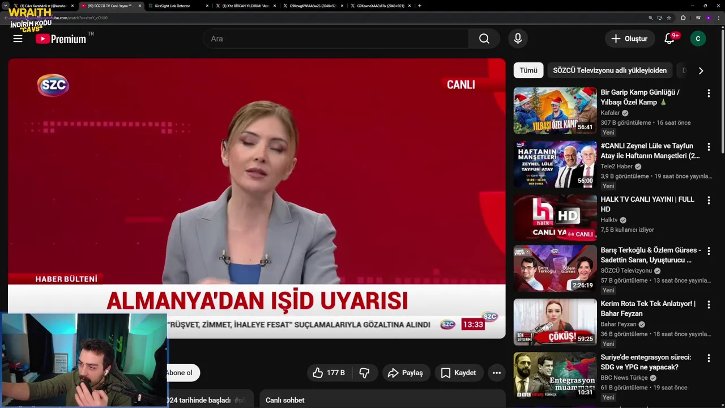Click the search magnifier button
725x408 pixels.
tap(484, 39)
